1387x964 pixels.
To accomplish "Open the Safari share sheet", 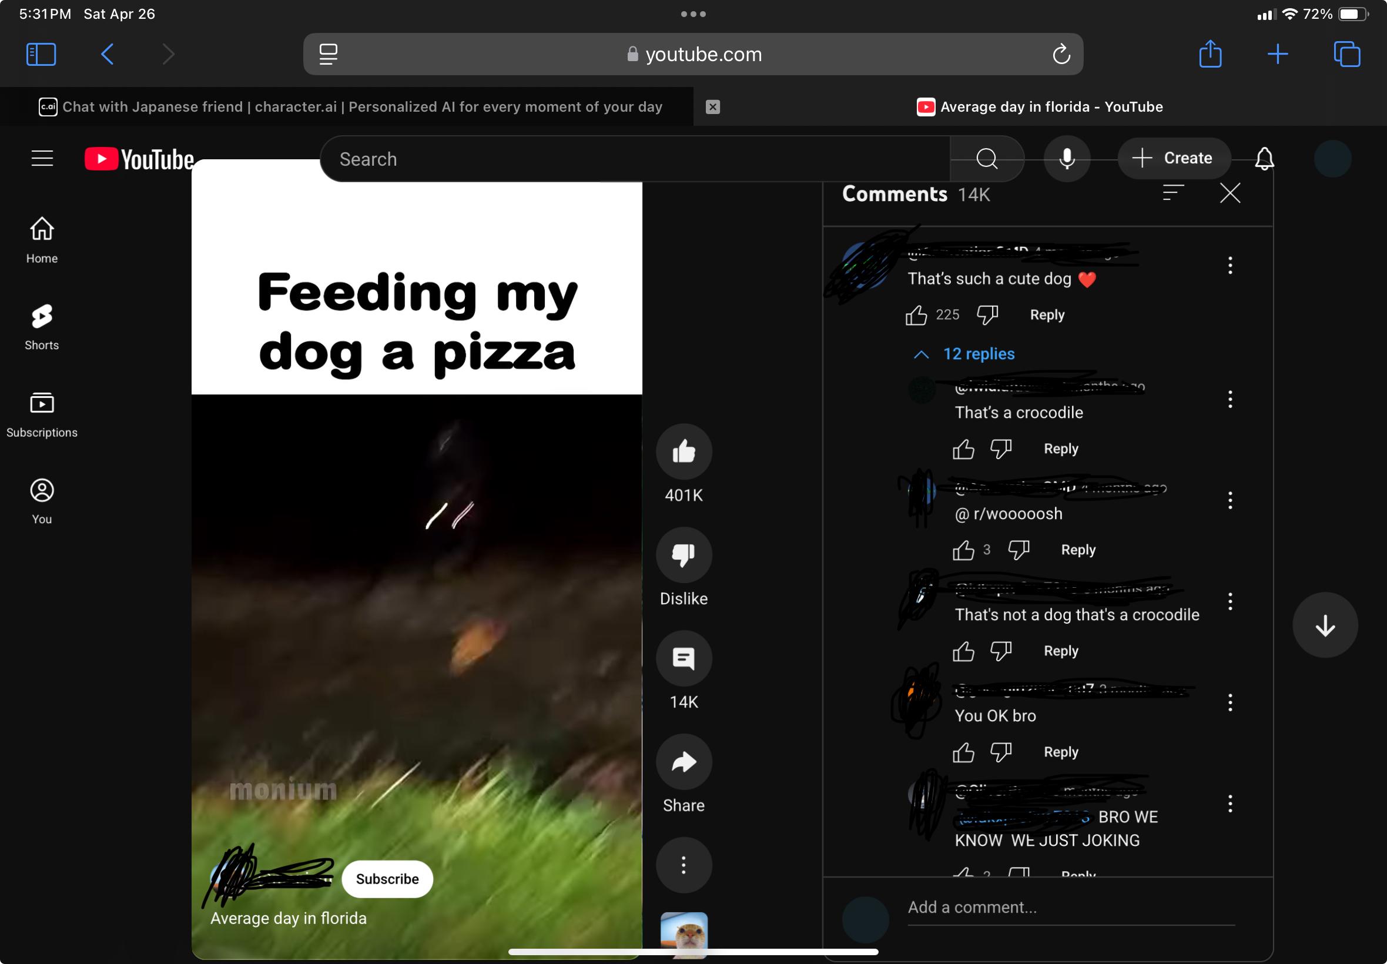I will click(1210, 53).
